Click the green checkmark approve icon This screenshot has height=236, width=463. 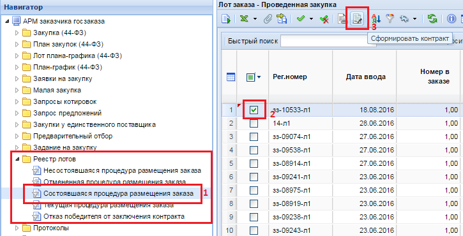pos(301,19)
